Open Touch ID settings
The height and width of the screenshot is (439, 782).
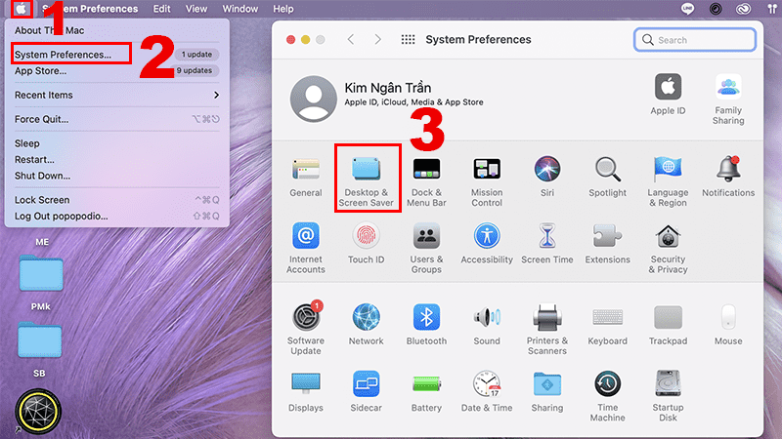pos(366,244)
